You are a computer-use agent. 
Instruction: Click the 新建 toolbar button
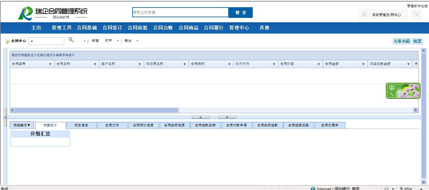point(95,41)
